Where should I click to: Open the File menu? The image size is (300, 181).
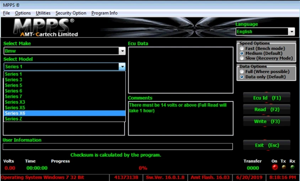[x=6, y=13]
